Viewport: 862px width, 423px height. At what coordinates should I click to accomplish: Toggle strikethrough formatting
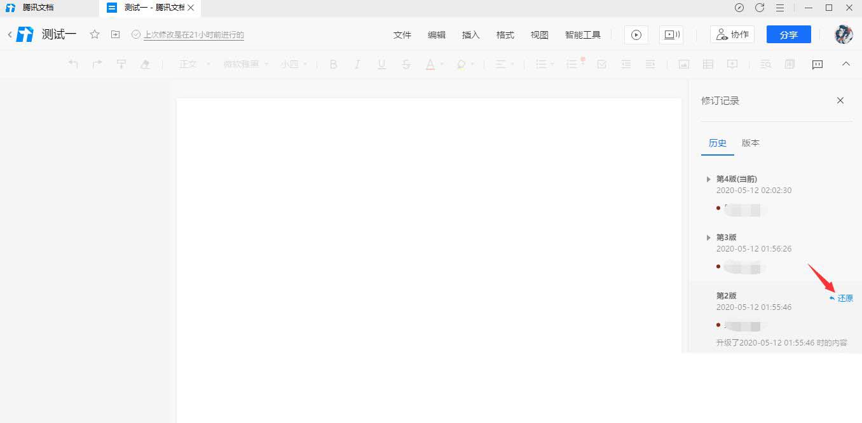click(406, 64)
